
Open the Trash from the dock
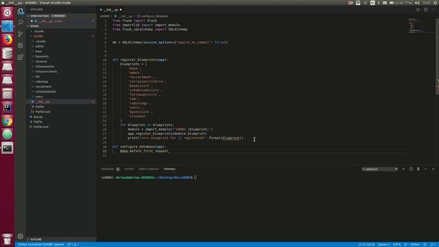8,239
